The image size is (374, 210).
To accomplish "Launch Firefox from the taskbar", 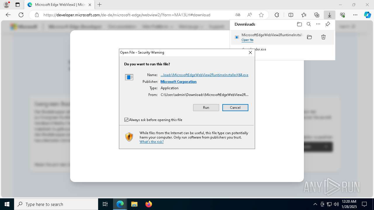I will pyautogui.click(x=148, y=204).
